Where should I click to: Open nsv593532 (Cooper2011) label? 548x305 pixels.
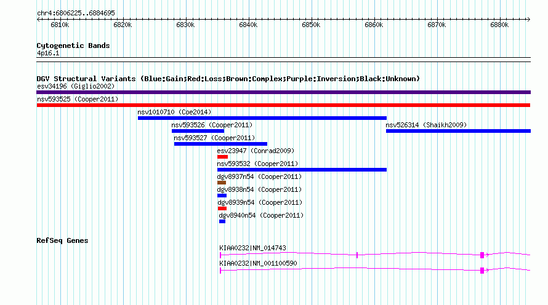tap(257, 164)
